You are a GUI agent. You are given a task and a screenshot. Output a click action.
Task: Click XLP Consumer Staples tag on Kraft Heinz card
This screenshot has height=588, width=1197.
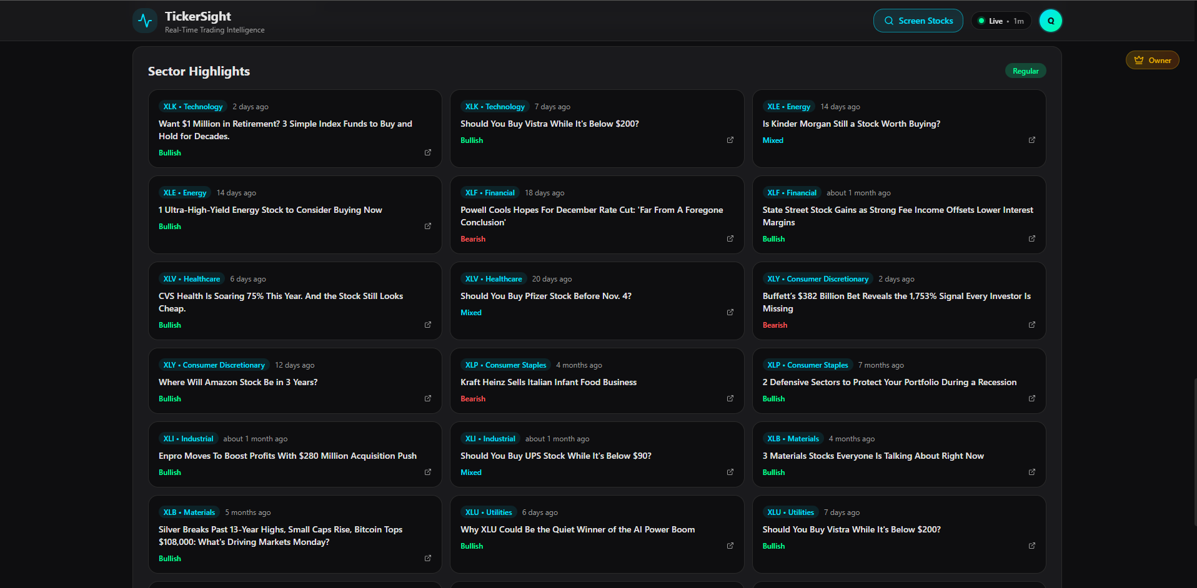click(x=505, y=365)
